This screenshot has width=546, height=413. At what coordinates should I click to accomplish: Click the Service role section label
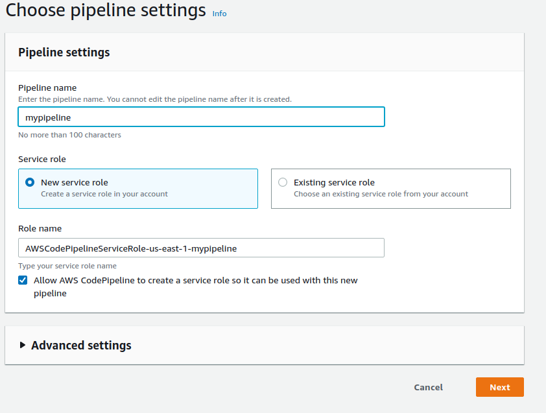pos(42,159)
